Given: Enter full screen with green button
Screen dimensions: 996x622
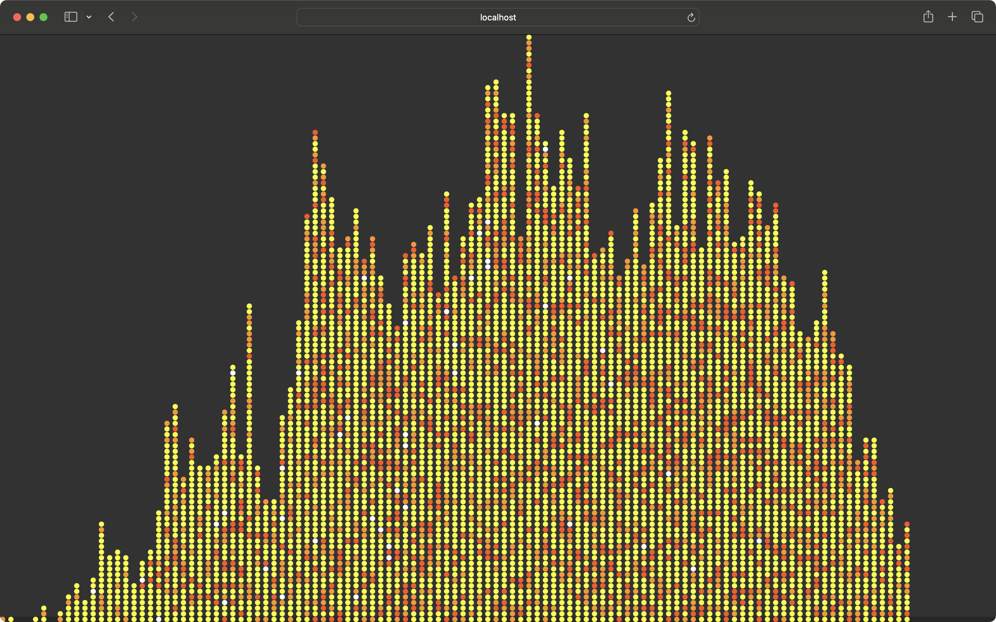Looking at the screenshot, I should point(43,17).
